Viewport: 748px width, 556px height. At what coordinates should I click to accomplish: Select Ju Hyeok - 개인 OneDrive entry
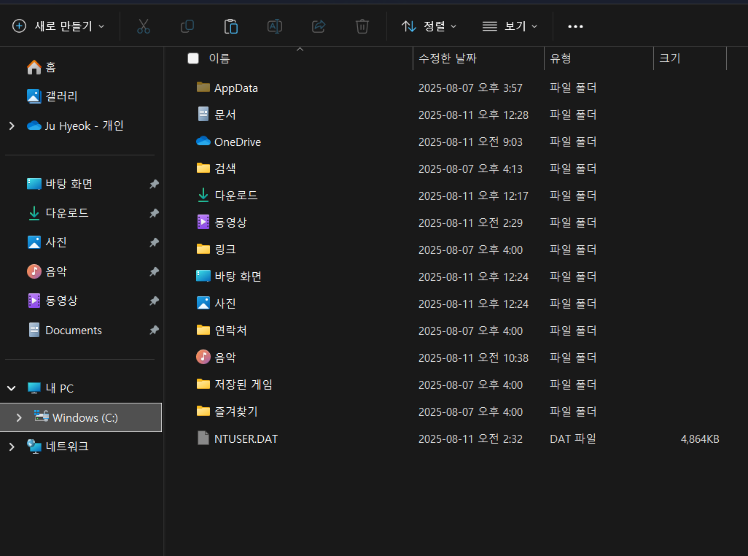75,126
